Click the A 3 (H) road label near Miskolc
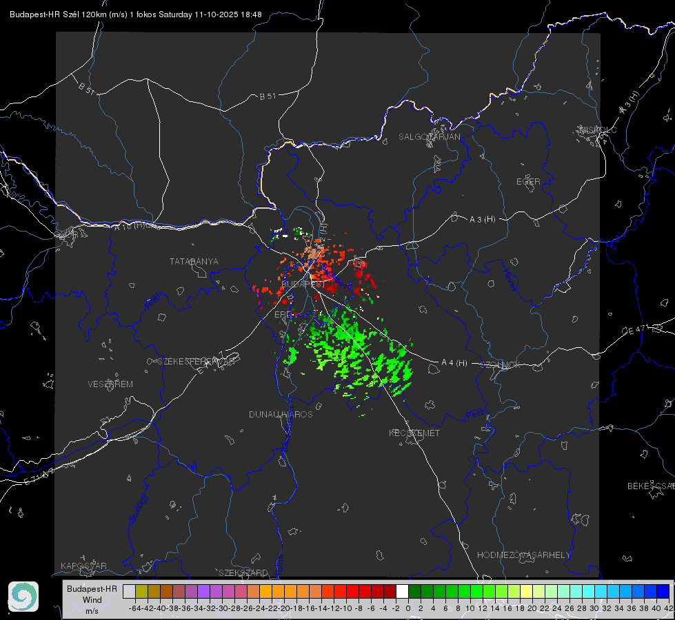This screenshot has height=620, width=675. click(x=629, y=103)
